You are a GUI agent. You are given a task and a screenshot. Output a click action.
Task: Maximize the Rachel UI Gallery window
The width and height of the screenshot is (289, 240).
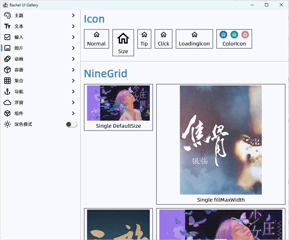click(x=267, y=5)
